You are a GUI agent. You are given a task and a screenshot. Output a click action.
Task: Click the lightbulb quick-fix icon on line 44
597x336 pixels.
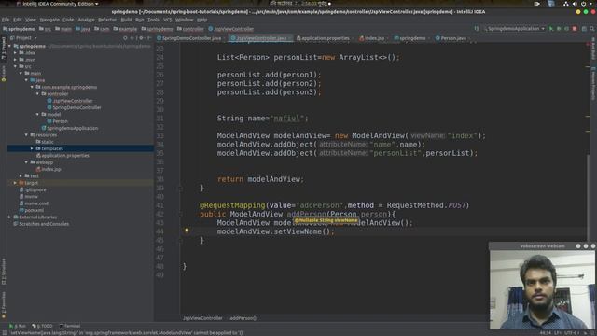(187, 231)
